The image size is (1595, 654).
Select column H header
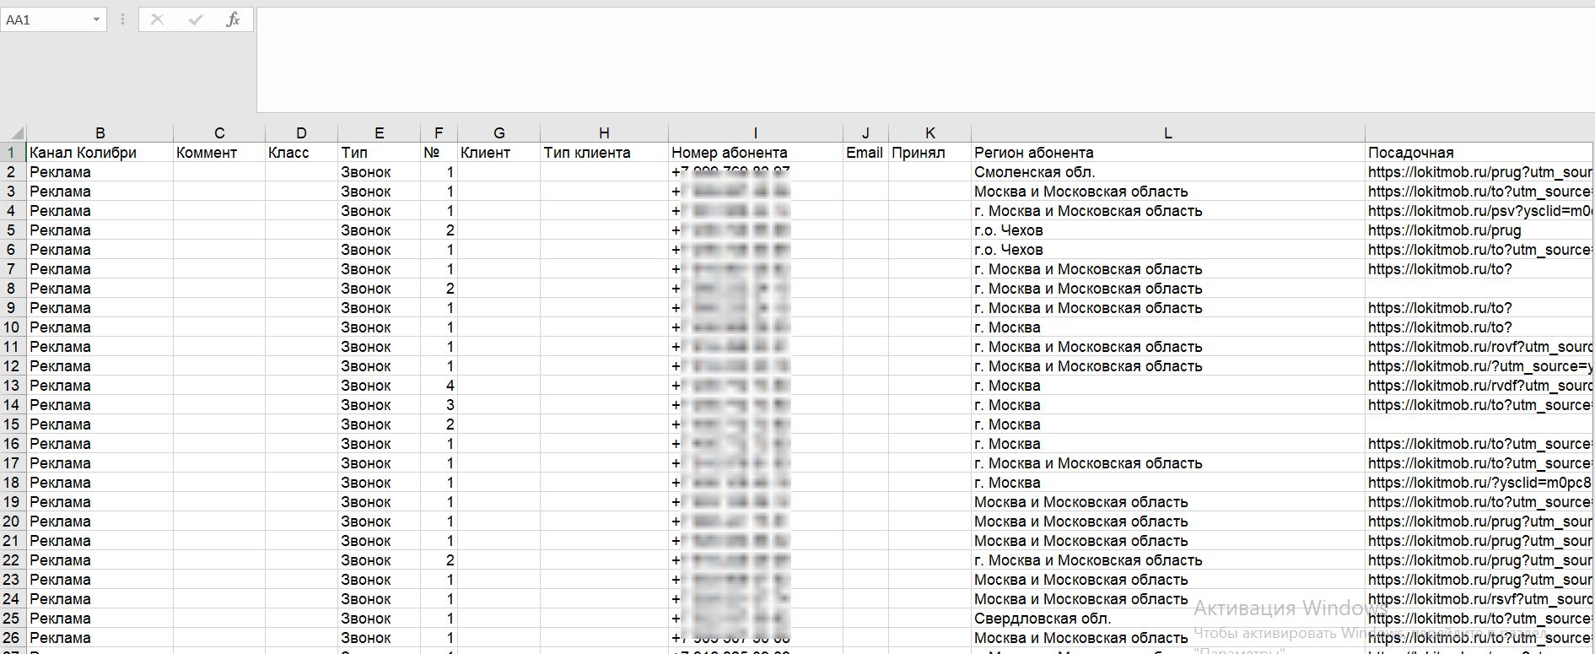[604, 133]
